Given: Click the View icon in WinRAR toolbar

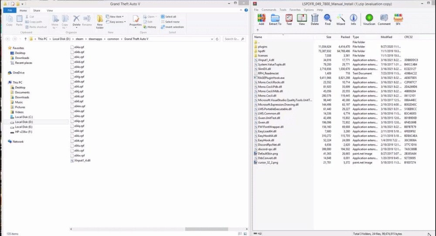Looking at the screenshot, I should tap(302, 20).
